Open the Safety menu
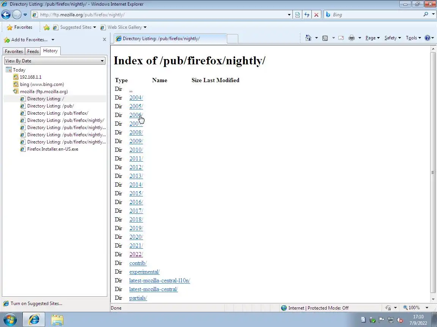 (392, 38)
